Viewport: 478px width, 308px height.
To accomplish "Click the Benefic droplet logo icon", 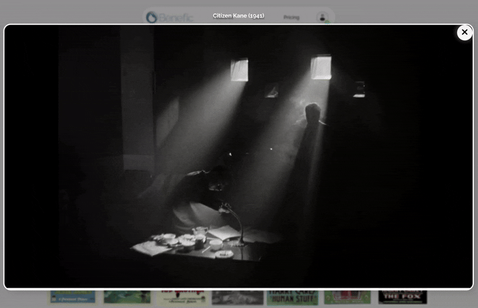I will (x=152, y=17).
